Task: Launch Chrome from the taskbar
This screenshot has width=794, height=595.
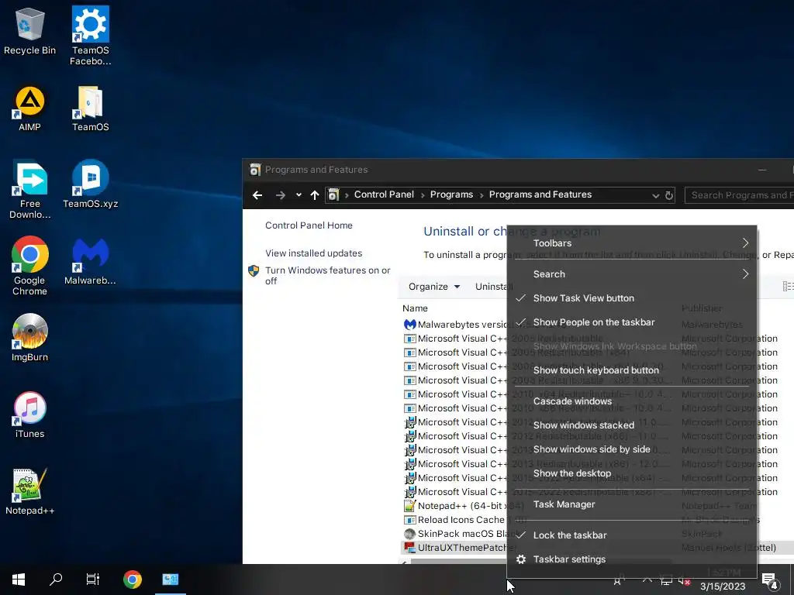Action: pyautogui.click(x=132, y=580)
